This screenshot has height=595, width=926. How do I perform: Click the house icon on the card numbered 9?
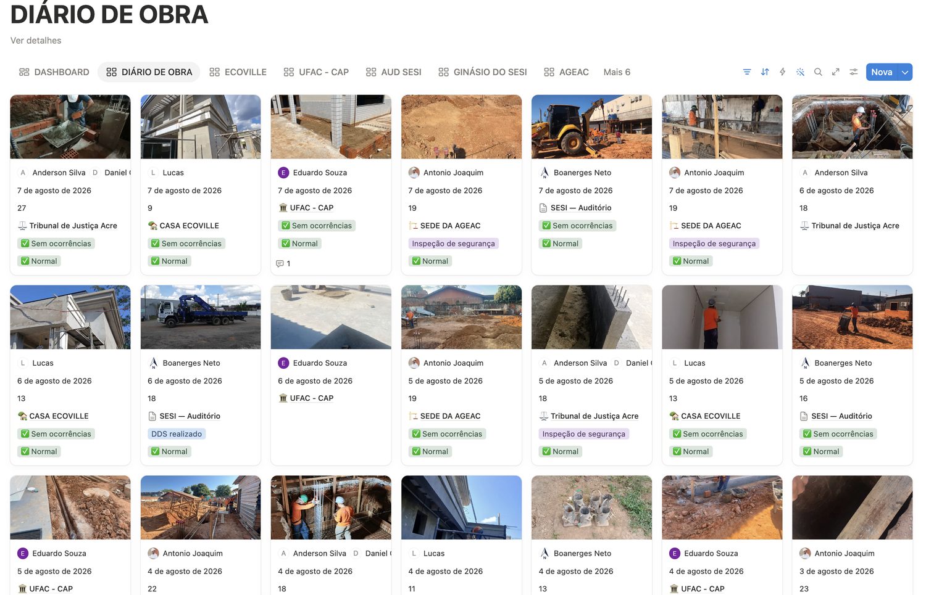coord(152,226)
